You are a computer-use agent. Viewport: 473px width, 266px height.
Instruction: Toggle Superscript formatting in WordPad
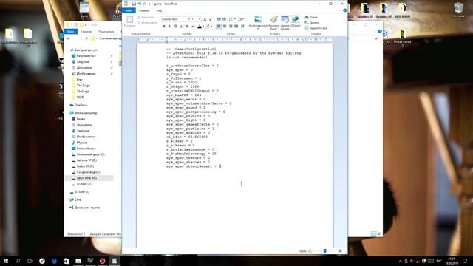[x=193, y=27]
